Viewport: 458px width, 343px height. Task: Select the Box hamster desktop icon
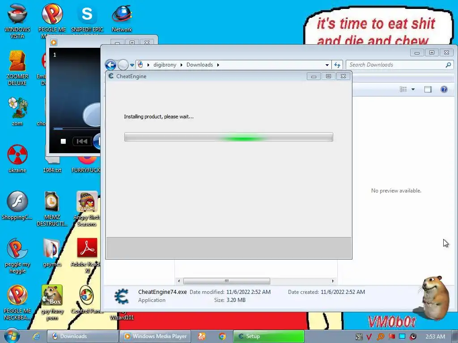52,302
